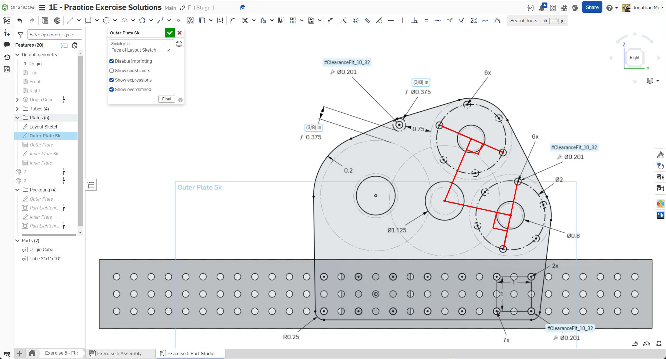Click the Filter by name or type field
Viewport: 666px width, 359px height.
click(55, 35)
